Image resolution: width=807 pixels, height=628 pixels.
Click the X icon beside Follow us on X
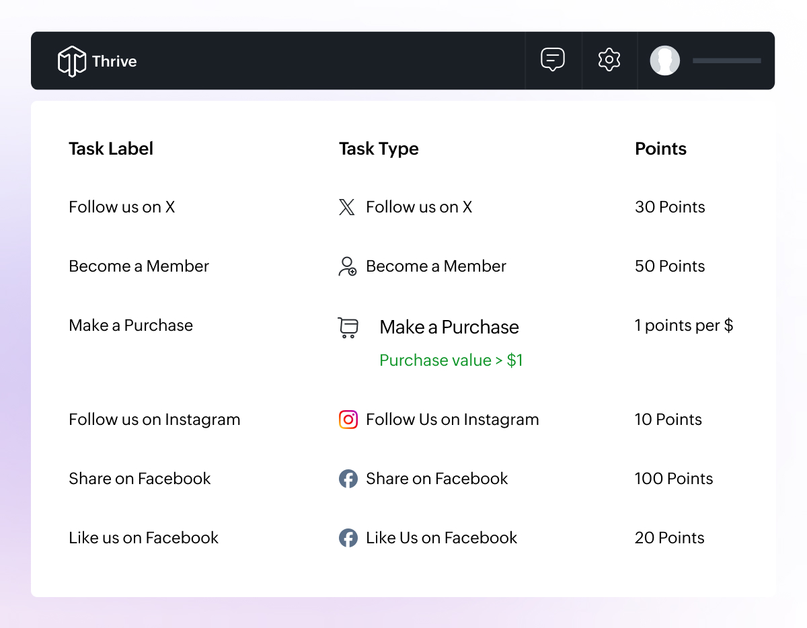[x=346, y=207]
